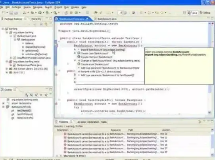
Task: Expand the Warnings group in Problems
Action: (x=57, y=156)
